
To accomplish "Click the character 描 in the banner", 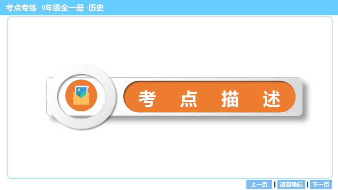I will 230,99.
